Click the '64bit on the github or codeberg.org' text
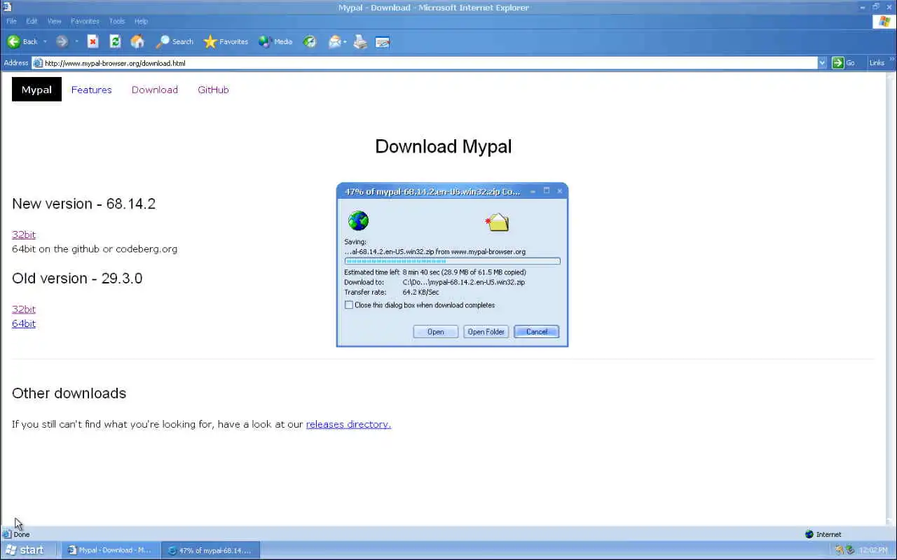897x560 pixels. click(x=95, y=248)
